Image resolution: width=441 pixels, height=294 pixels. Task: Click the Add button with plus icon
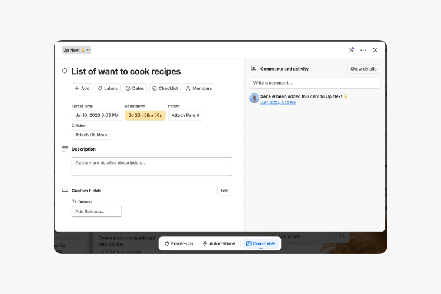[x=82, y=88]
